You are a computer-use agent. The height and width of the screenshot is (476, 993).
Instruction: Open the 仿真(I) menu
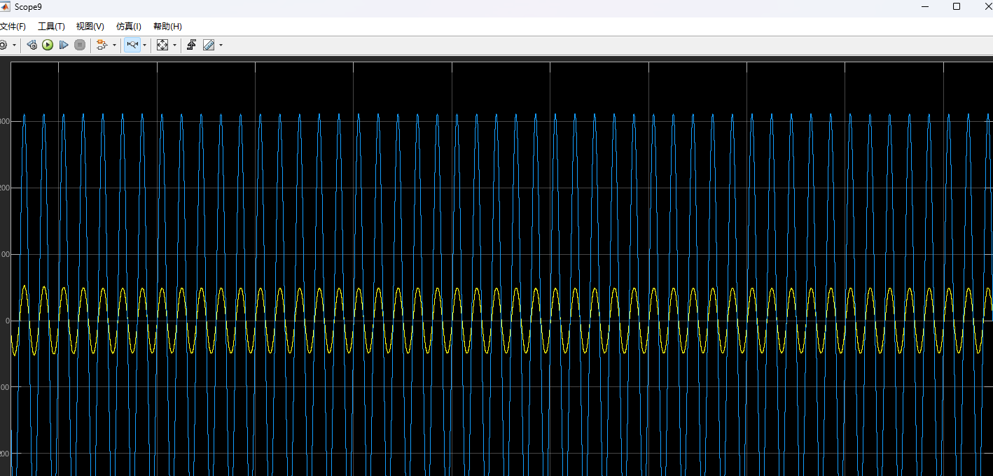pos(129,27)
